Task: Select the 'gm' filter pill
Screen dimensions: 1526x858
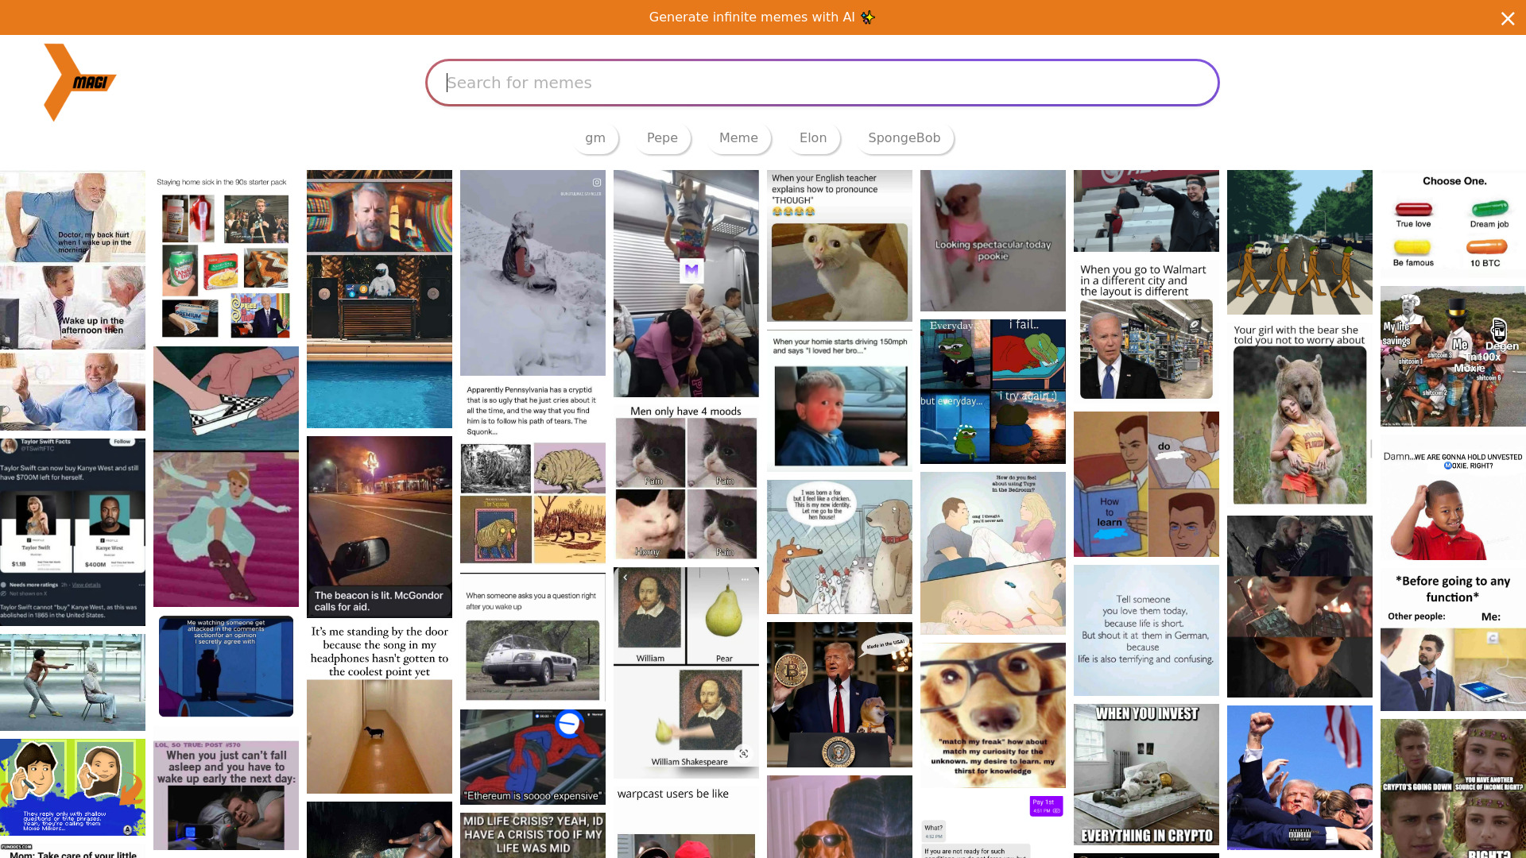Action: coord(595,137)
